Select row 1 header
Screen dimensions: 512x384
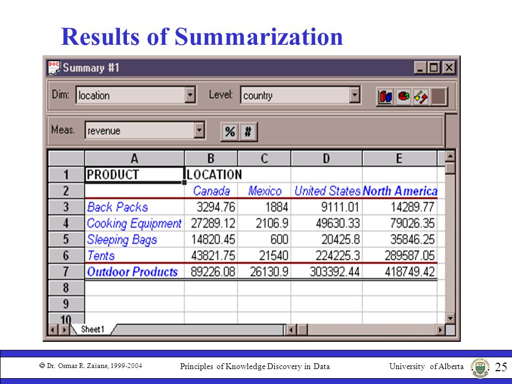coord(66,175)
